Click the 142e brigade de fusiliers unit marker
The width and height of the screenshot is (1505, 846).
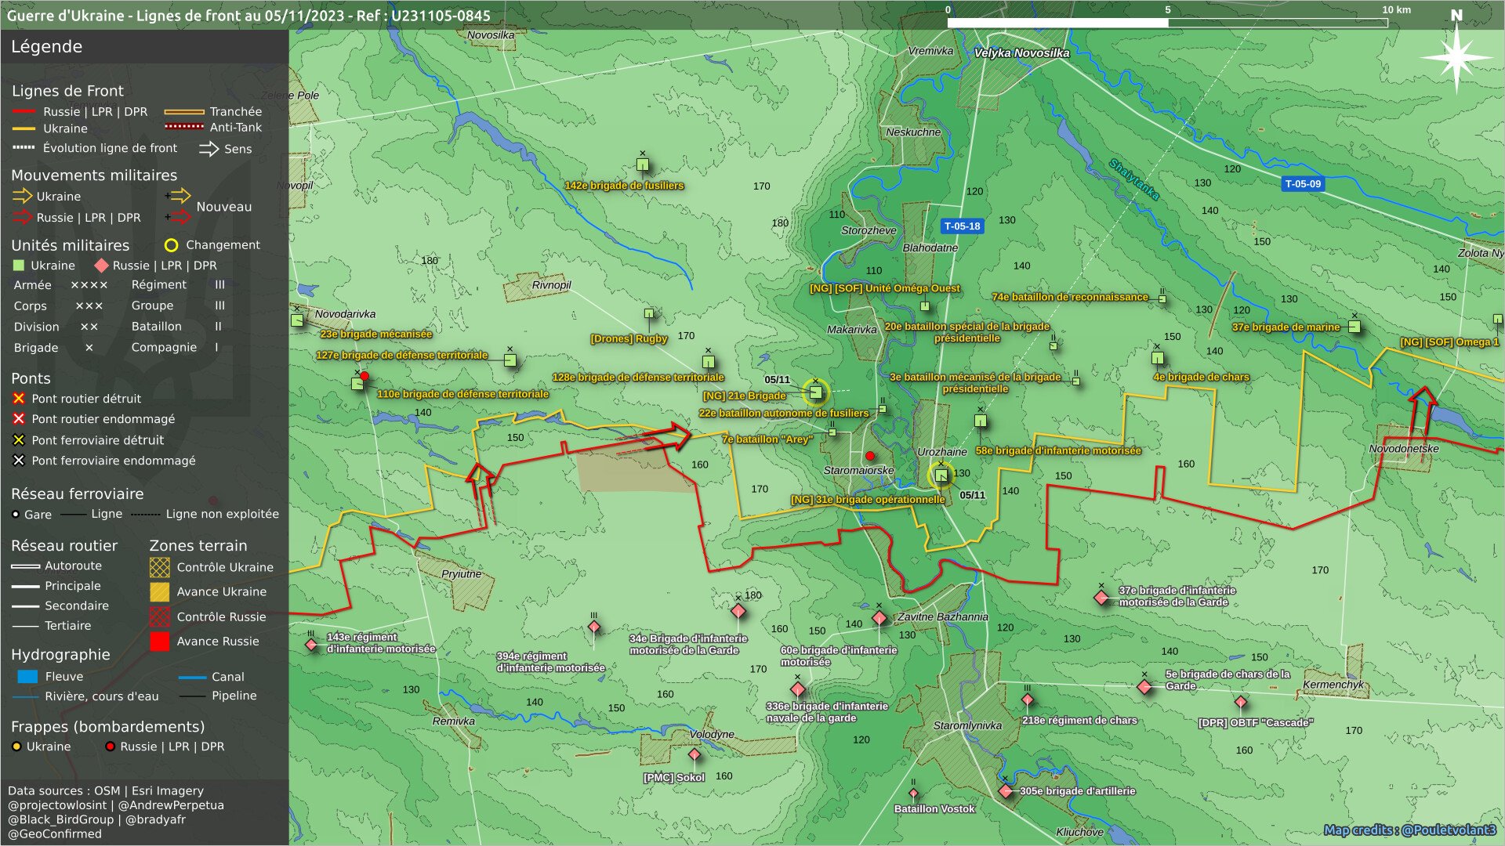click(x=643, y=164)
